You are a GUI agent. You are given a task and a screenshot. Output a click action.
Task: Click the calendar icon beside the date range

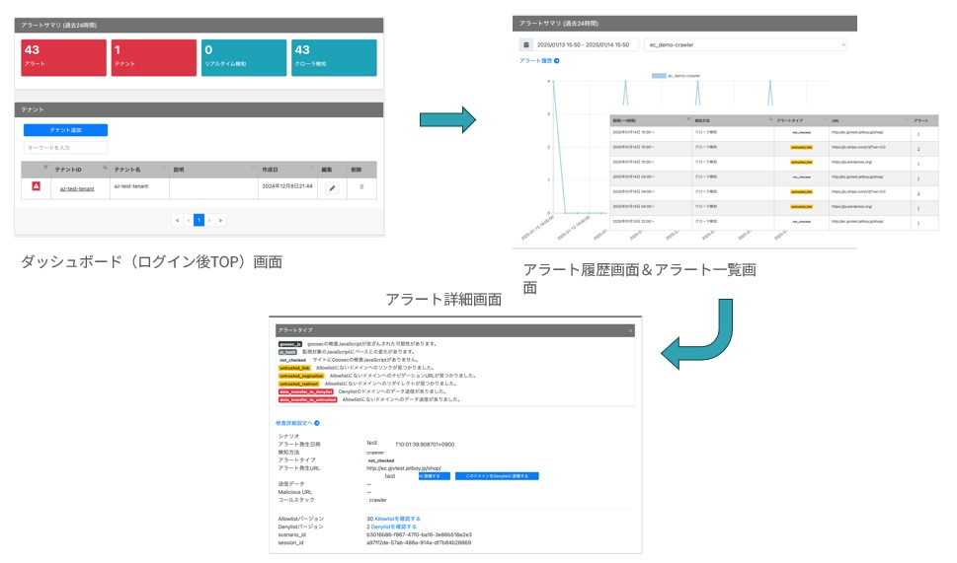525,44
